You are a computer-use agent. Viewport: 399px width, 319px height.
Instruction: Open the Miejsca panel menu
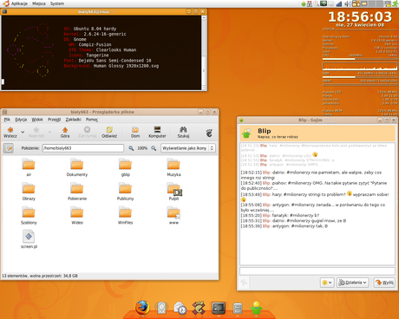coord(39,3)
